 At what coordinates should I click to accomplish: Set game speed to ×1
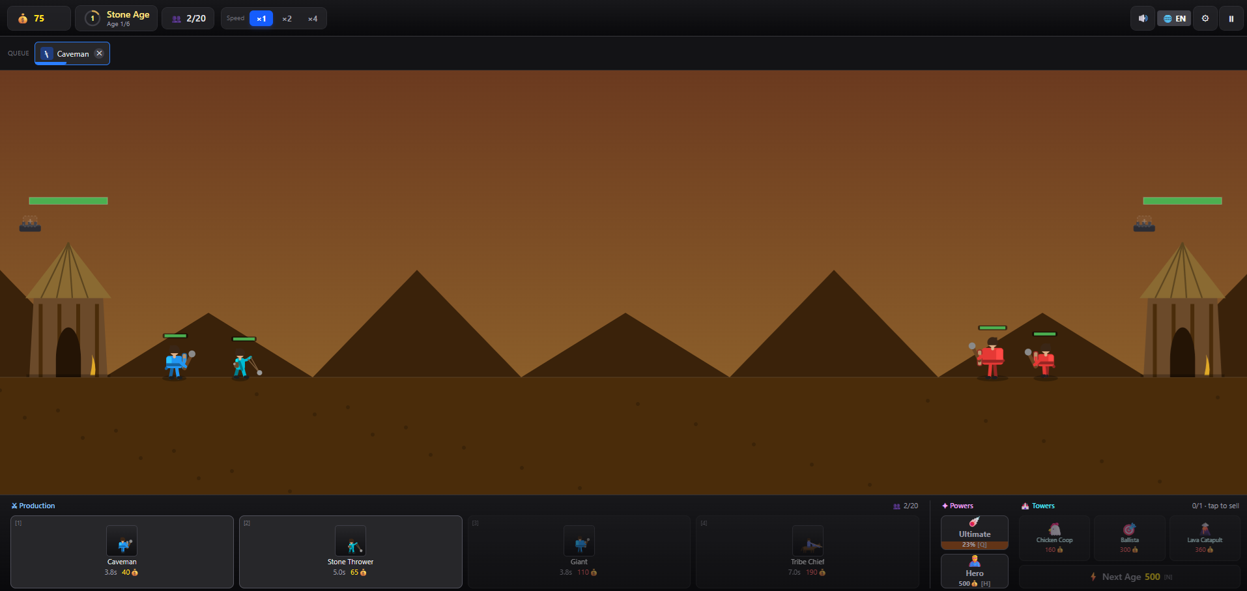261,18
